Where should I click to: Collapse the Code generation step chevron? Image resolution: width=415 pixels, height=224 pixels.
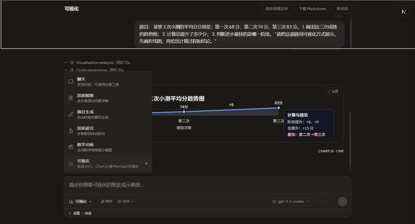[x=66, y=70]
